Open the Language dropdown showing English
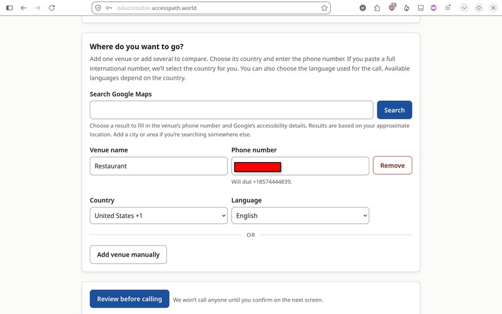 coord(300,216)
